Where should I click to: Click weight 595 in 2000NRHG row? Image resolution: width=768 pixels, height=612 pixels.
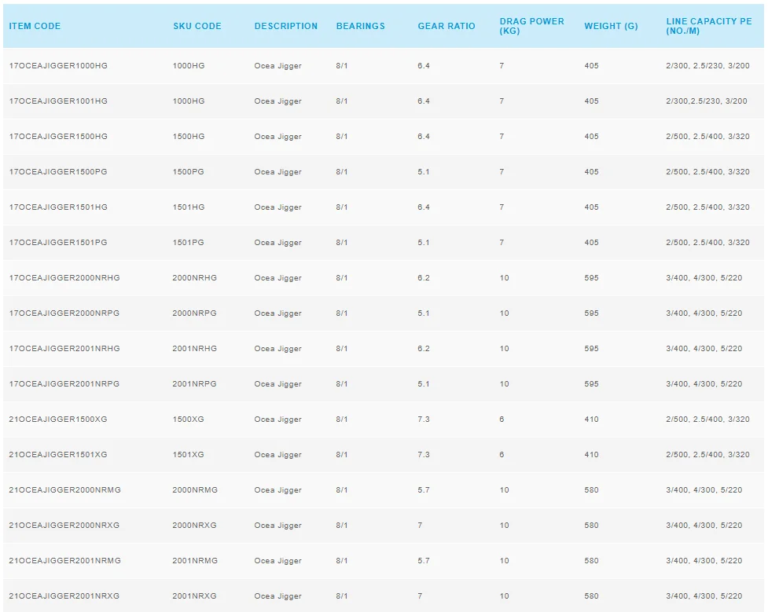591,277
